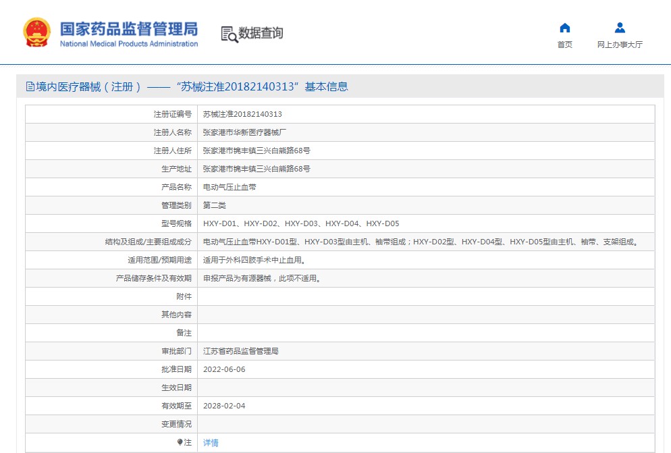Click the marker icon beside 注
Screen dimensions: 671x453
[180, 442]
